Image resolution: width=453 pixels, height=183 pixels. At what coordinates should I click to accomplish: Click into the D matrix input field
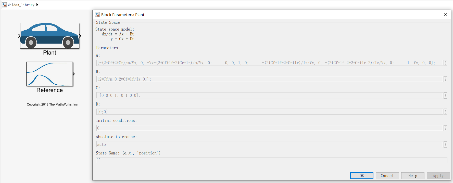click(270, 112)
